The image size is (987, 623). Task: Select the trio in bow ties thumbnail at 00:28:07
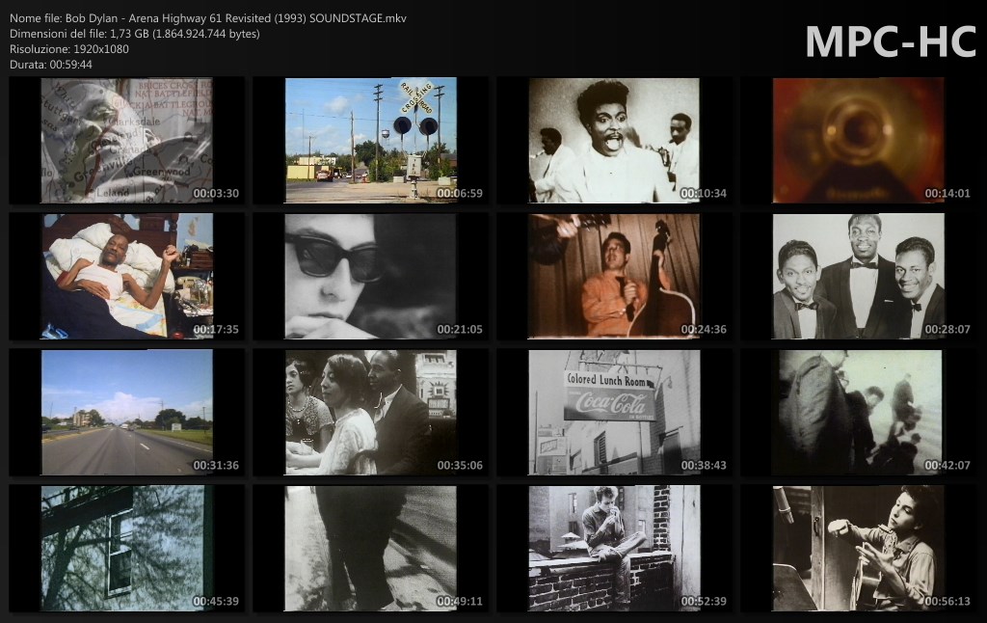click(859, 276)
